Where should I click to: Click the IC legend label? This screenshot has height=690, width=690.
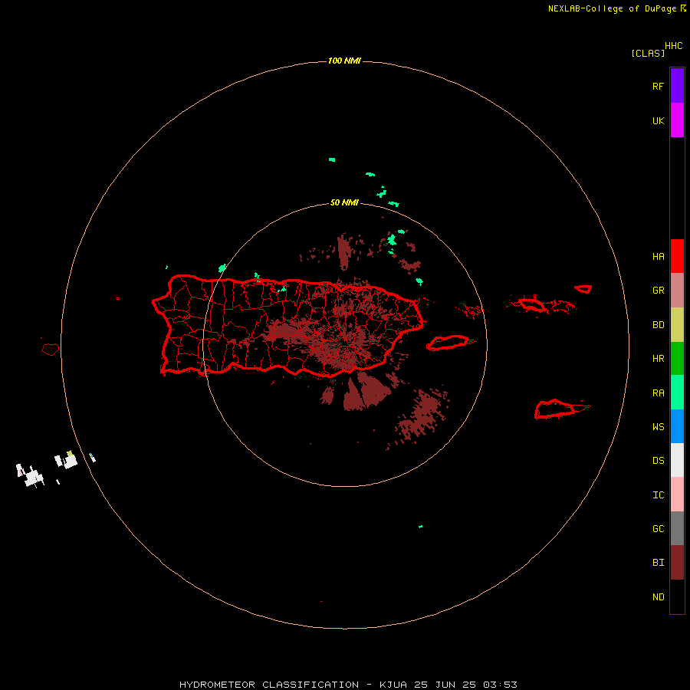click(658, 495)
